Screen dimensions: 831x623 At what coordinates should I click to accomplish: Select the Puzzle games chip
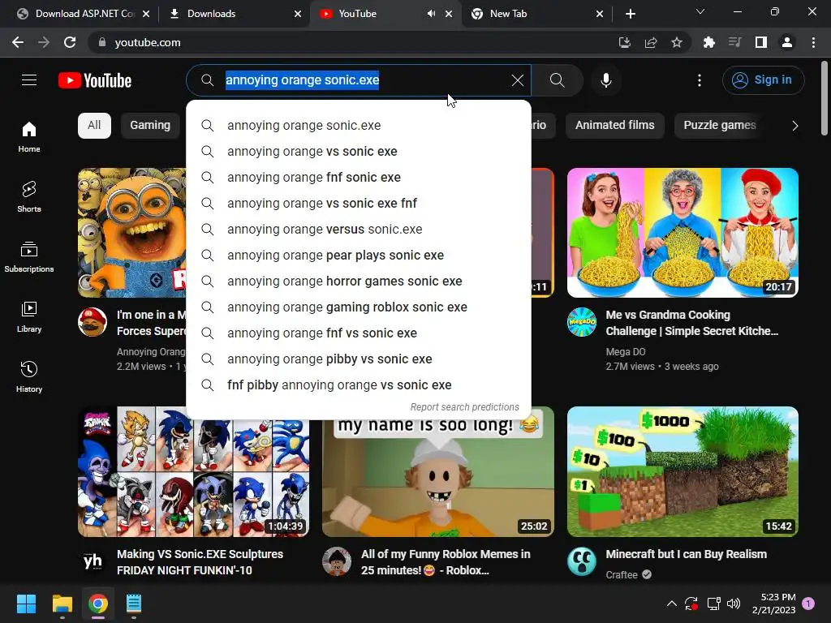click(x=719, y=126)
